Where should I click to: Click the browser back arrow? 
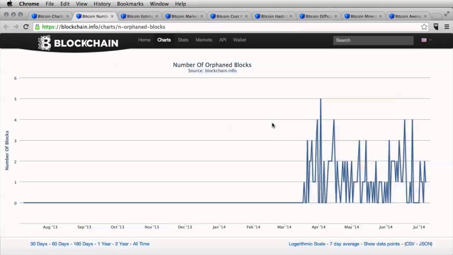click(6, 27)
